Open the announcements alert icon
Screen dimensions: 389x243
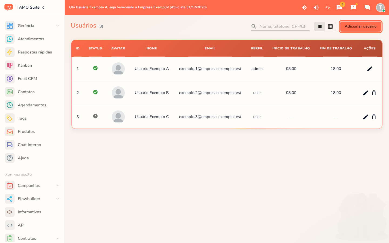pos(353,8)
